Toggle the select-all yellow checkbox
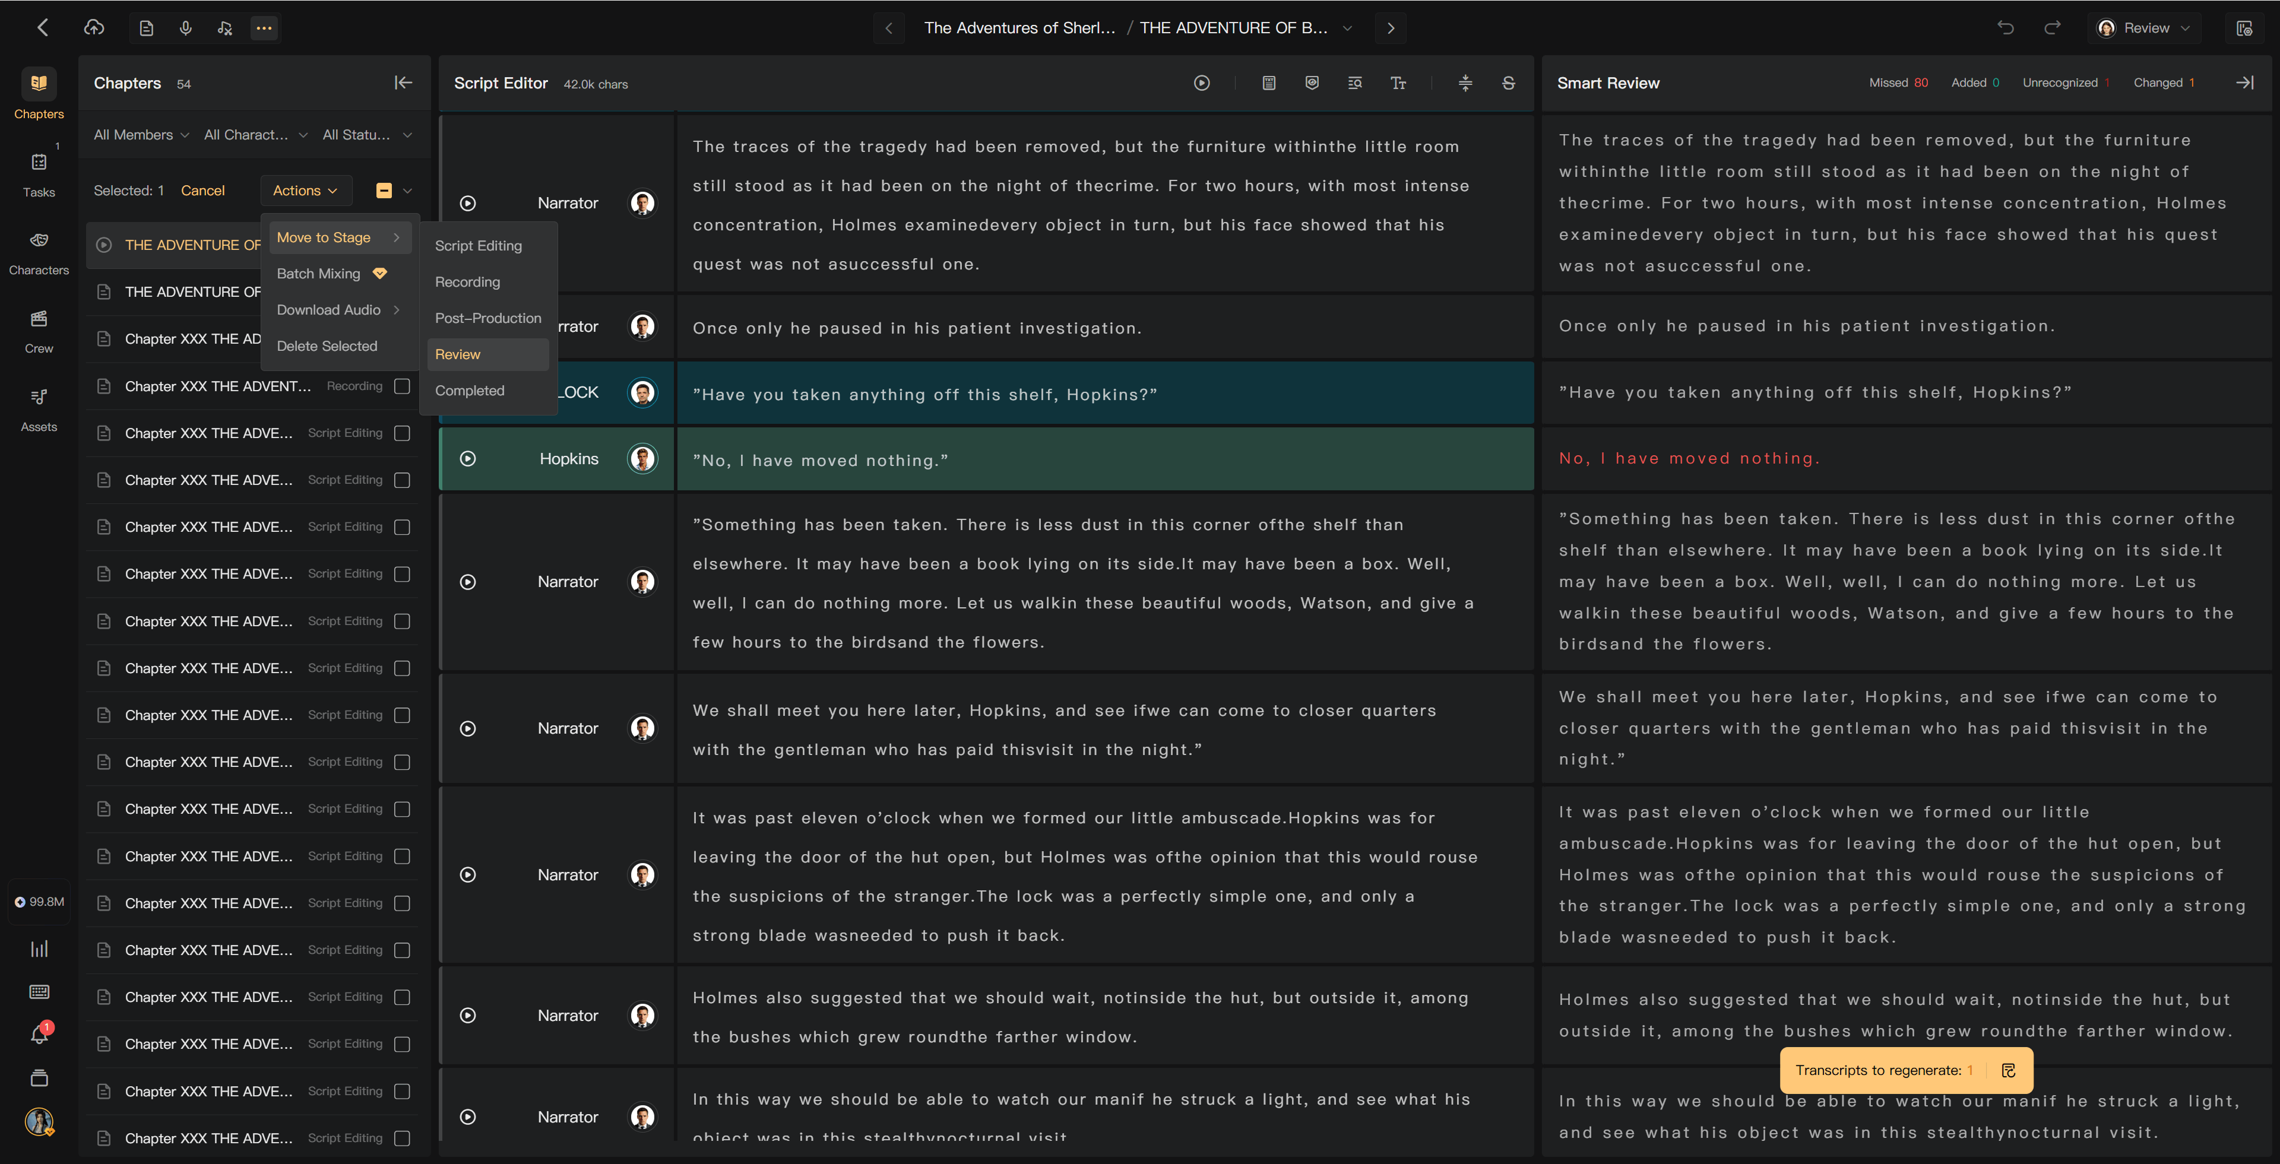This screenshot has height=1164, width=2280. coord(384,190)
